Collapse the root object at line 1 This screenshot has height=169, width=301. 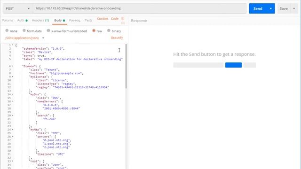pyautogui.click(x=13, y=45)
